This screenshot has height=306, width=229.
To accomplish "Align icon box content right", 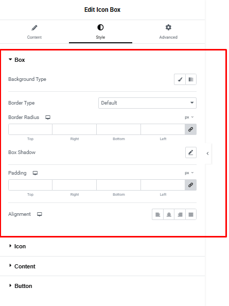I will [180, 214].
